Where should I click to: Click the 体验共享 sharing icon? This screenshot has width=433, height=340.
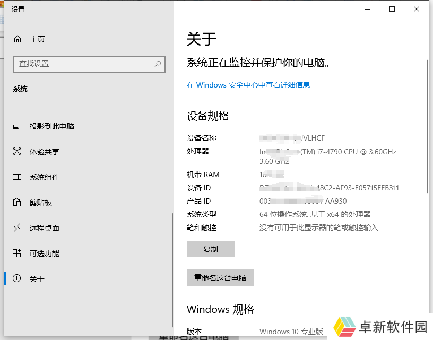(18, 152)
